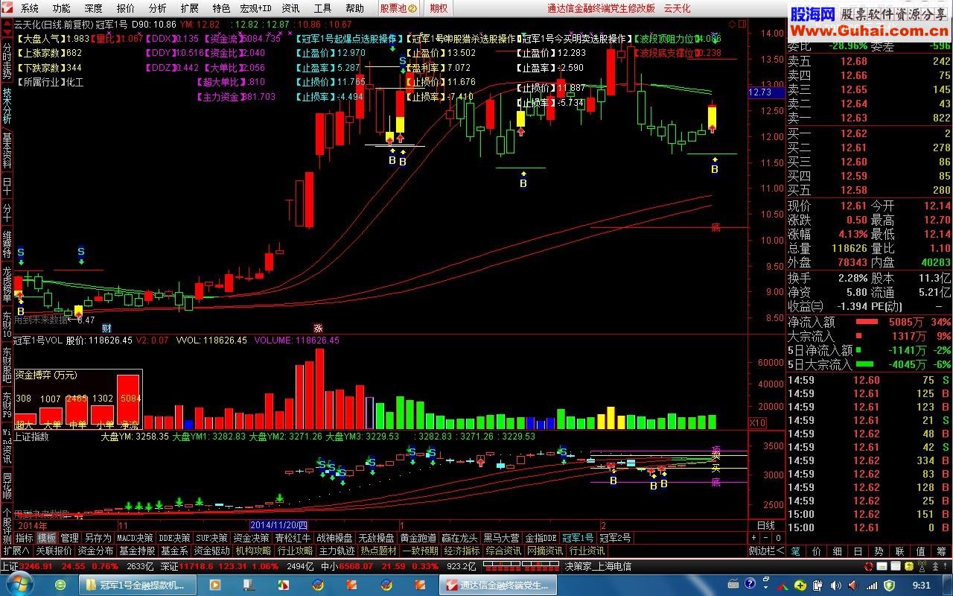Image resolution: width=953 pixels, height=596 pixels.
Task: Click the 0 reset zoom button
Action: pos(778,538)
